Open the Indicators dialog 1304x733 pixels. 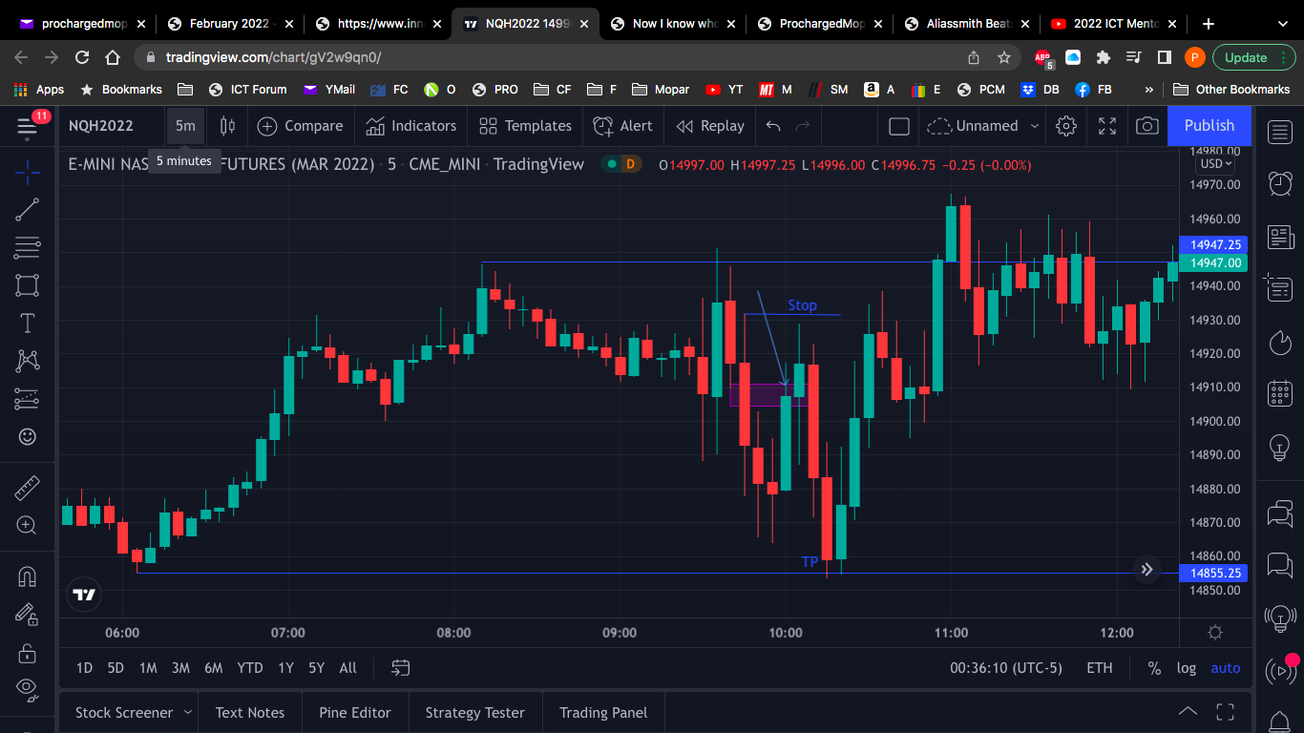410,126
